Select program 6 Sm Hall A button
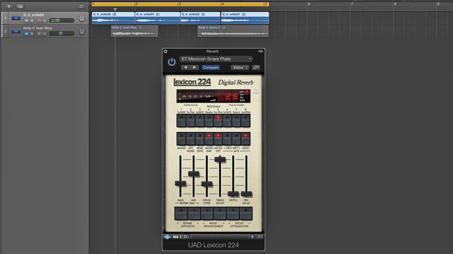 pyautogui.click(x=228, y=121)
